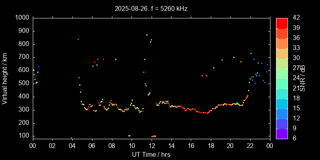Select the blue 12–15 dB colorbar band

tap(282, 113)
